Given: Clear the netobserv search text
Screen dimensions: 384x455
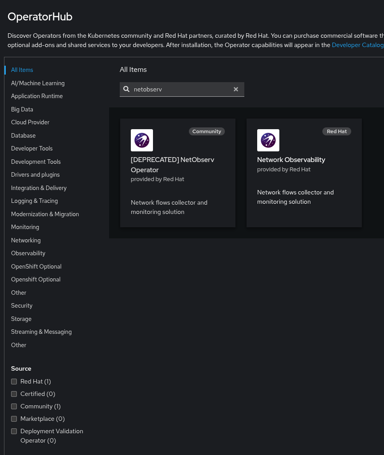Looking at the screenshot, I should pos(236,89).
